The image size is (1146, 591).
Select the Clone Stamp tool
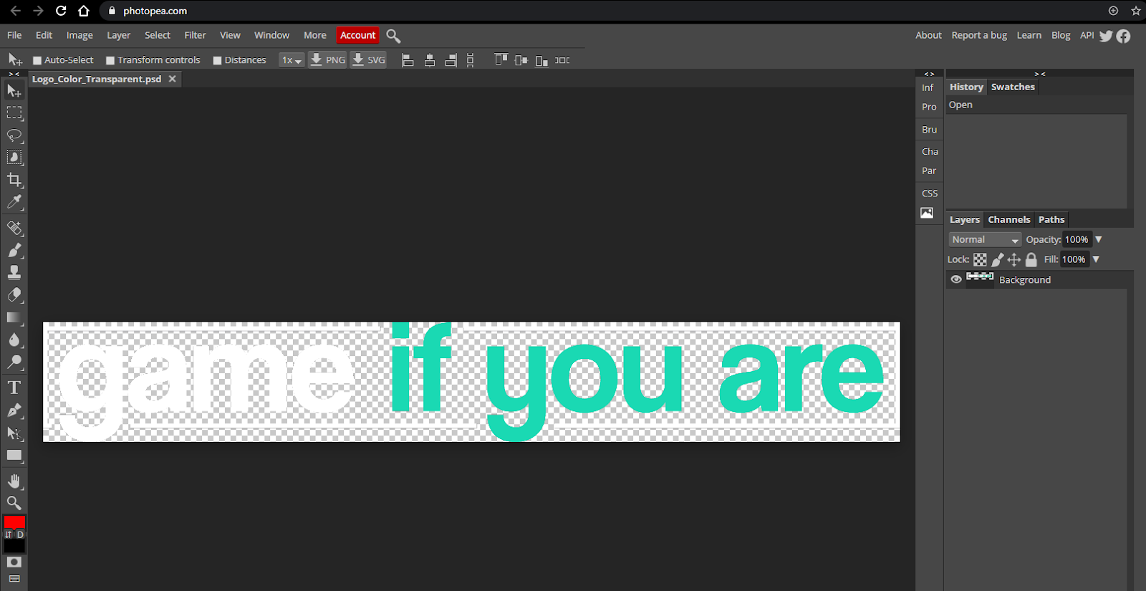14,272
